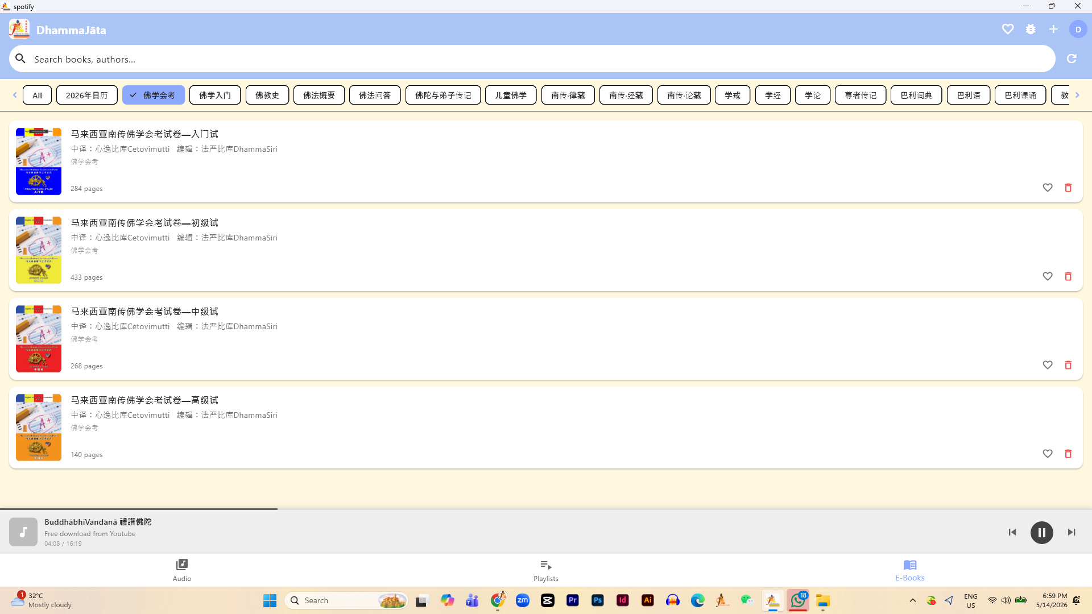The height and width of the screenshot is (614, 1092).
Task: Switch to the Playlists tab
Action: (x=546, y=570)
